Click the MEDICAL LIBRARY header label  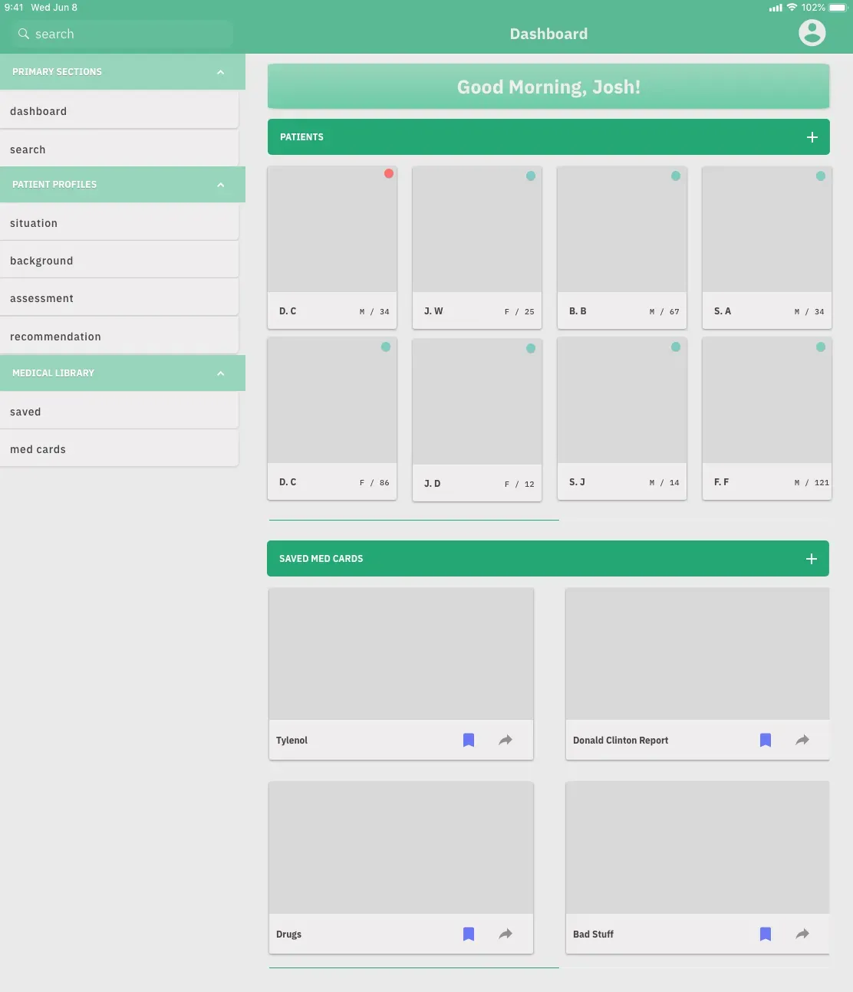[53, 373]
